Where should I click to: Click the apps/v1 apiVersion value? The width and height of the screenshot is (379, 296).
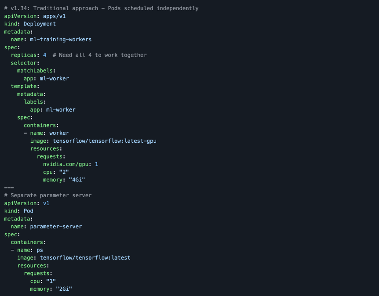54,16
